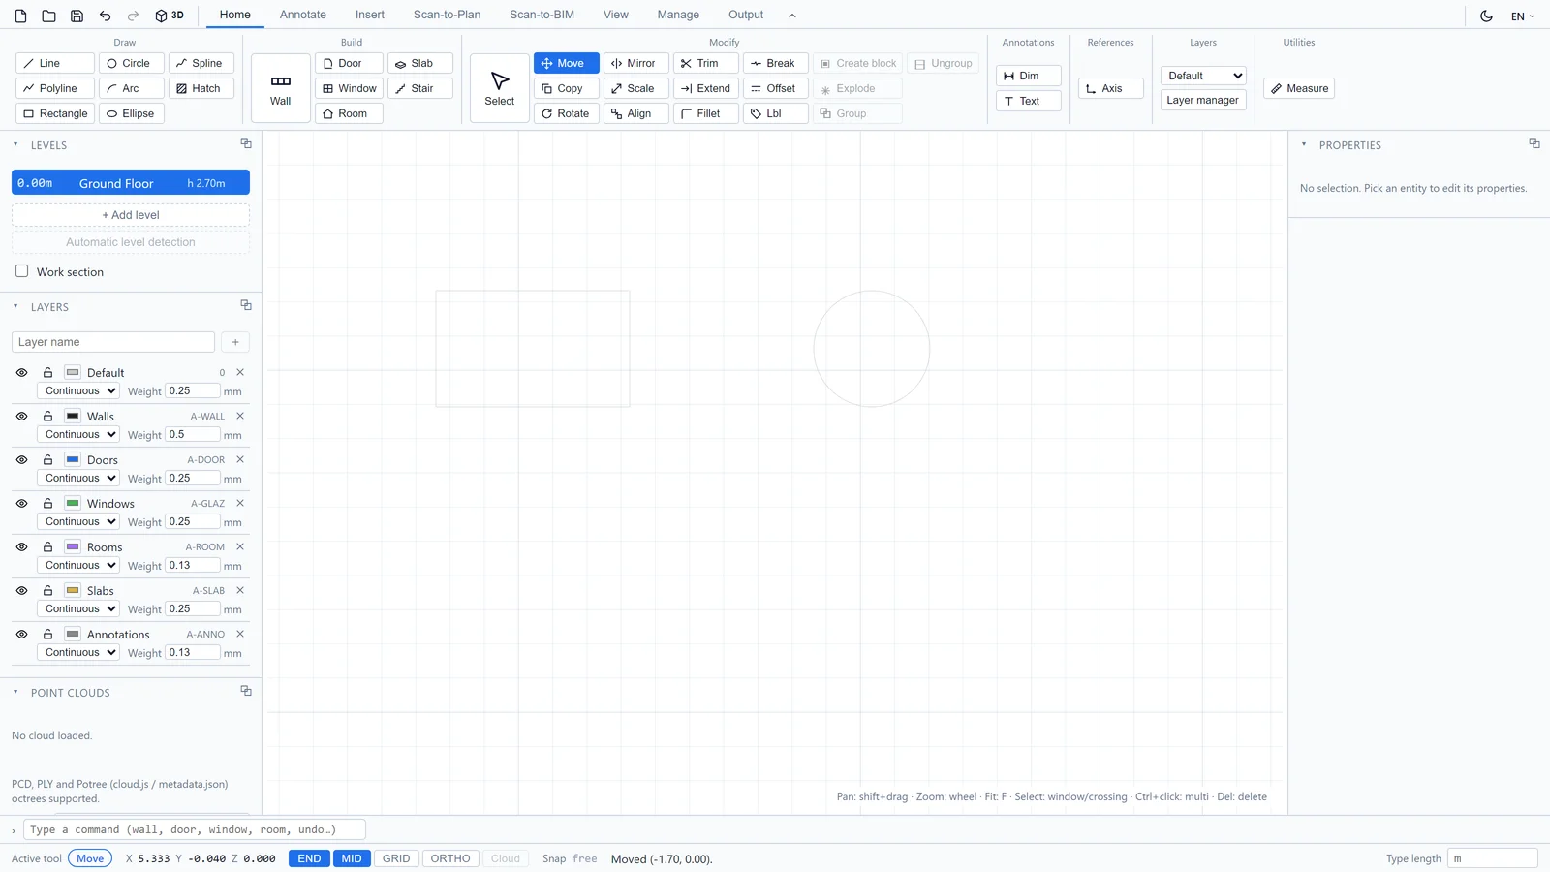Collapse the POINT CLOUDS panel
This screenshot has height=872, width=1550.
(15, 692)
